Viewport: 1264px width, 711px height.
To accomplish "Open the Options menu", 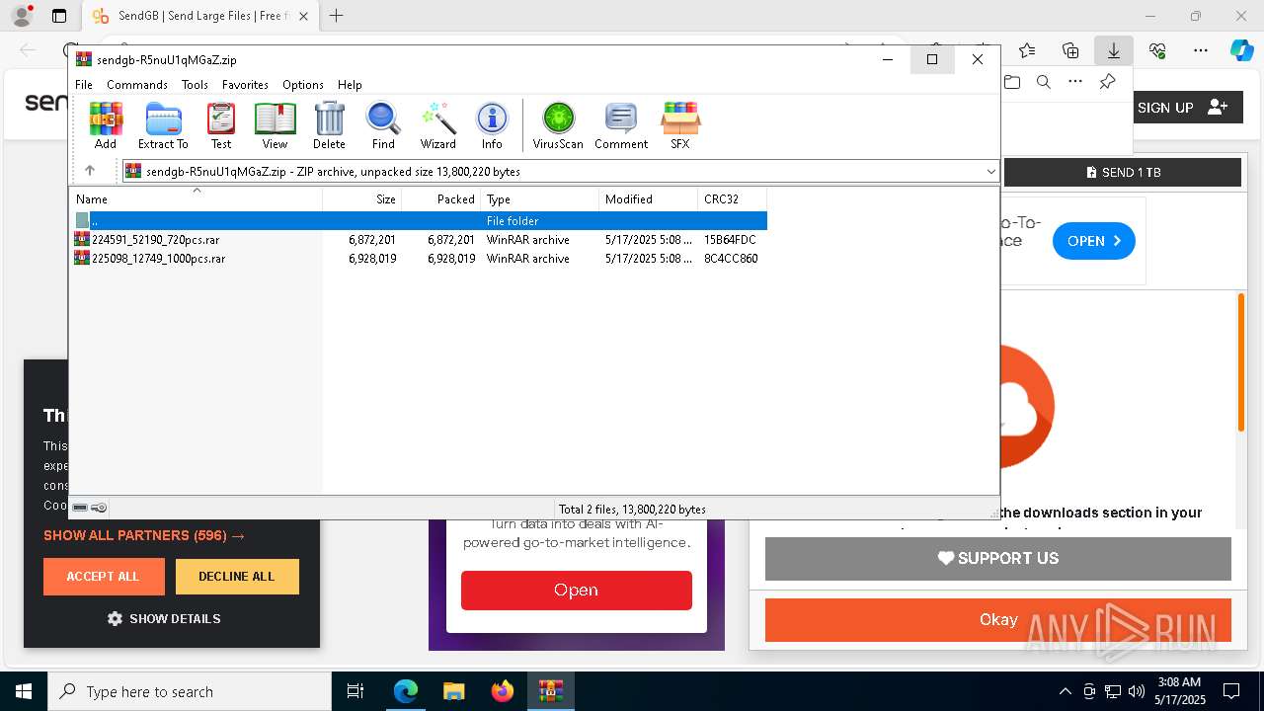I will [303, 85].
